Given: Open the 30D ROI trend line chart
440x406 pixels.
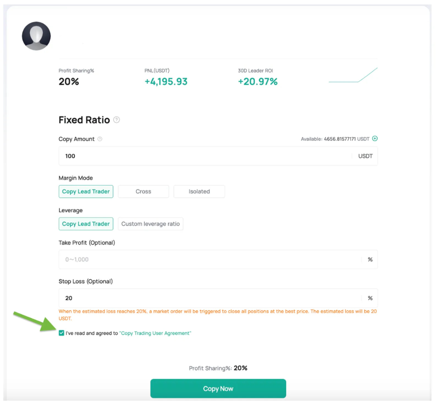Looking at the screenshot, I should tap(353, 75).
